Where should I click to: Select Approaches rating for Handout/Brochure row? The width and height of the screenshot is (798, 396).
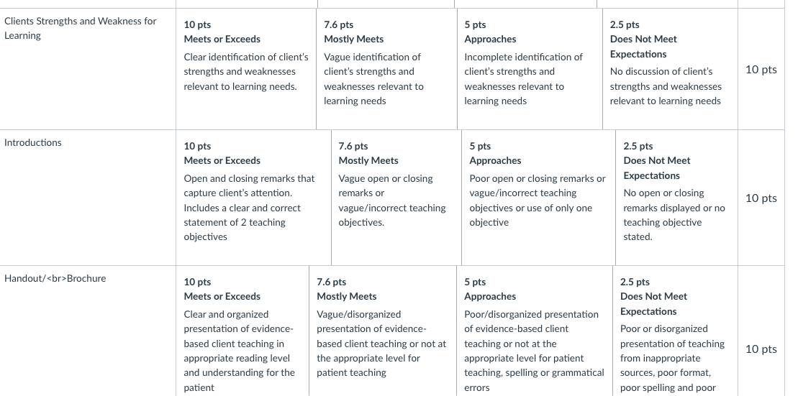(x=535, y=331)
